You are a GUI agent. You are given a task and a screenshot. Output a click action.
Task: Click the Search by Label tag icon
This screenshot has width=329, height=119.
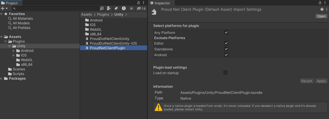tap(116, 8)
